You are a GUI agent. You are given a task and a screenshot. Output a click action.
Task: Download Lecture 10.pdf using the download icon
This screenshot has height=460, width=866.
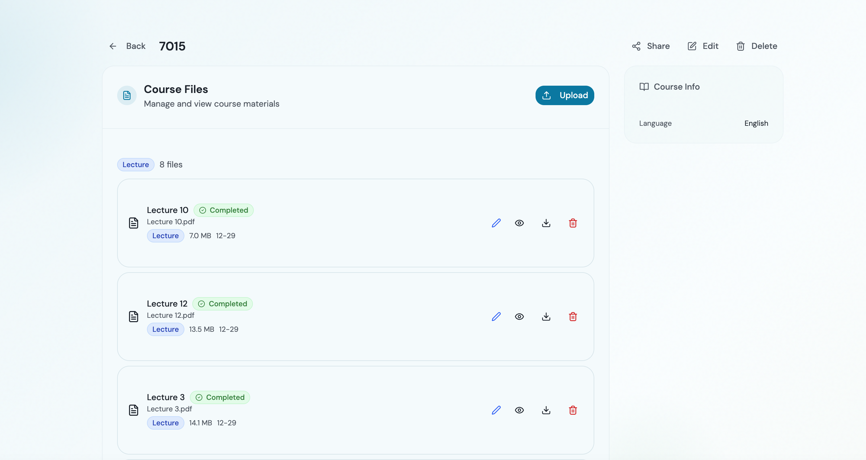pyautogui.click(x=546, y=223)
